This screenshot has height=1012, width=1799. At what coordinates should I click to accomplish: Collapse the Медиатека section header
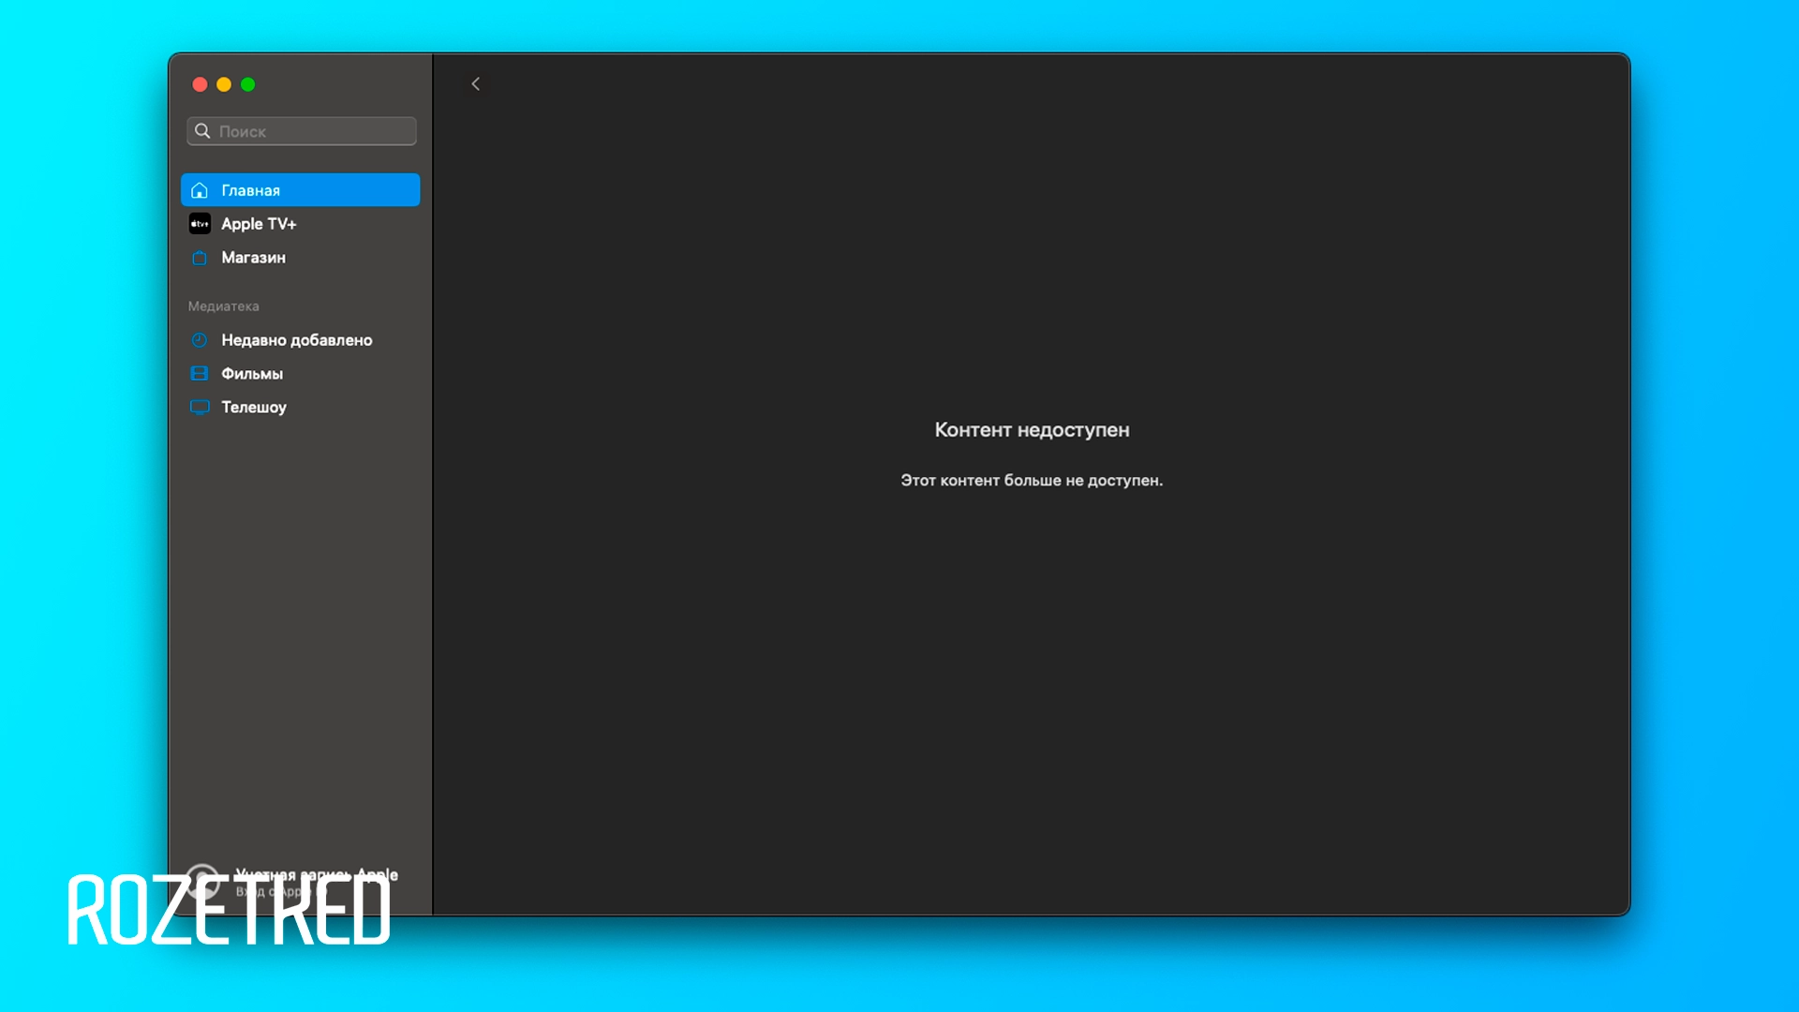click(223, 306)
